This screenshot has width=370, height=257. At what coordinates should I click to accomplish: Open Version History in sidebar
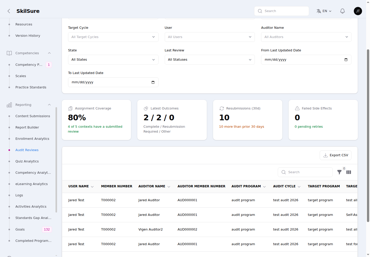tap(28, 36)
